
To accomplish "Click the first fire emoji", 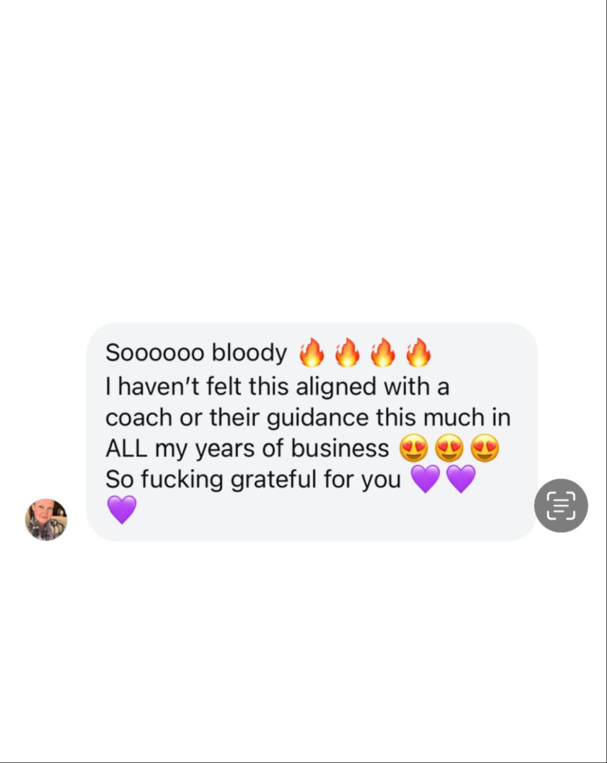I will click(x=311, y=352).
